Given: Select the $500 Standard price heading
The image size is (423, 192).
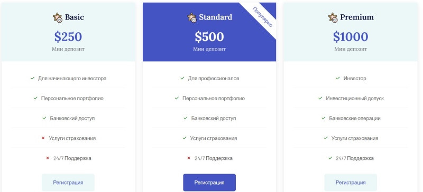Looking at the screenshot, I should point(209,36).
